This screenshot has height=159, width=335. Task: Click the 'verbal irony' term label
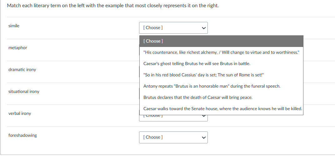click(20, 113)
